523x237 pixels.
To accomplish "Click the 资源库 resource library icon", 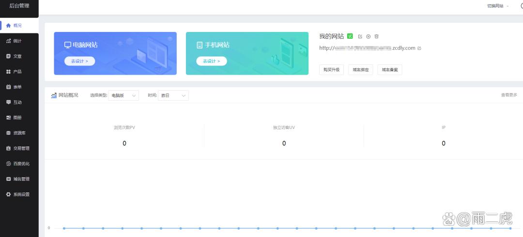I will pyautogui.click(x=8, y=133).
